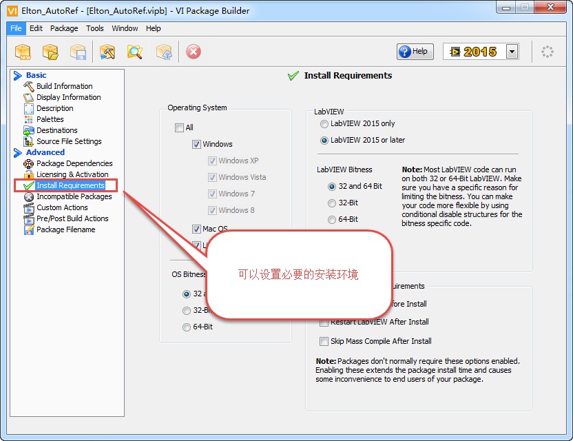This screenshot has width=573, height=441.
Task: Click the Palettes colored grid icon
Action: coord(28,119)
